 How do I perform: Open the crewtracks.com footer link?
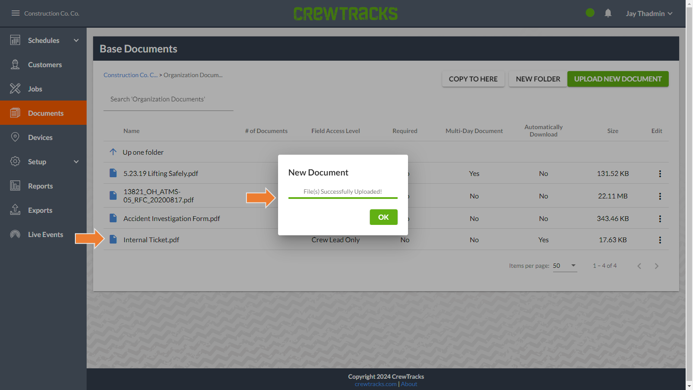click(x=376, y=384)
